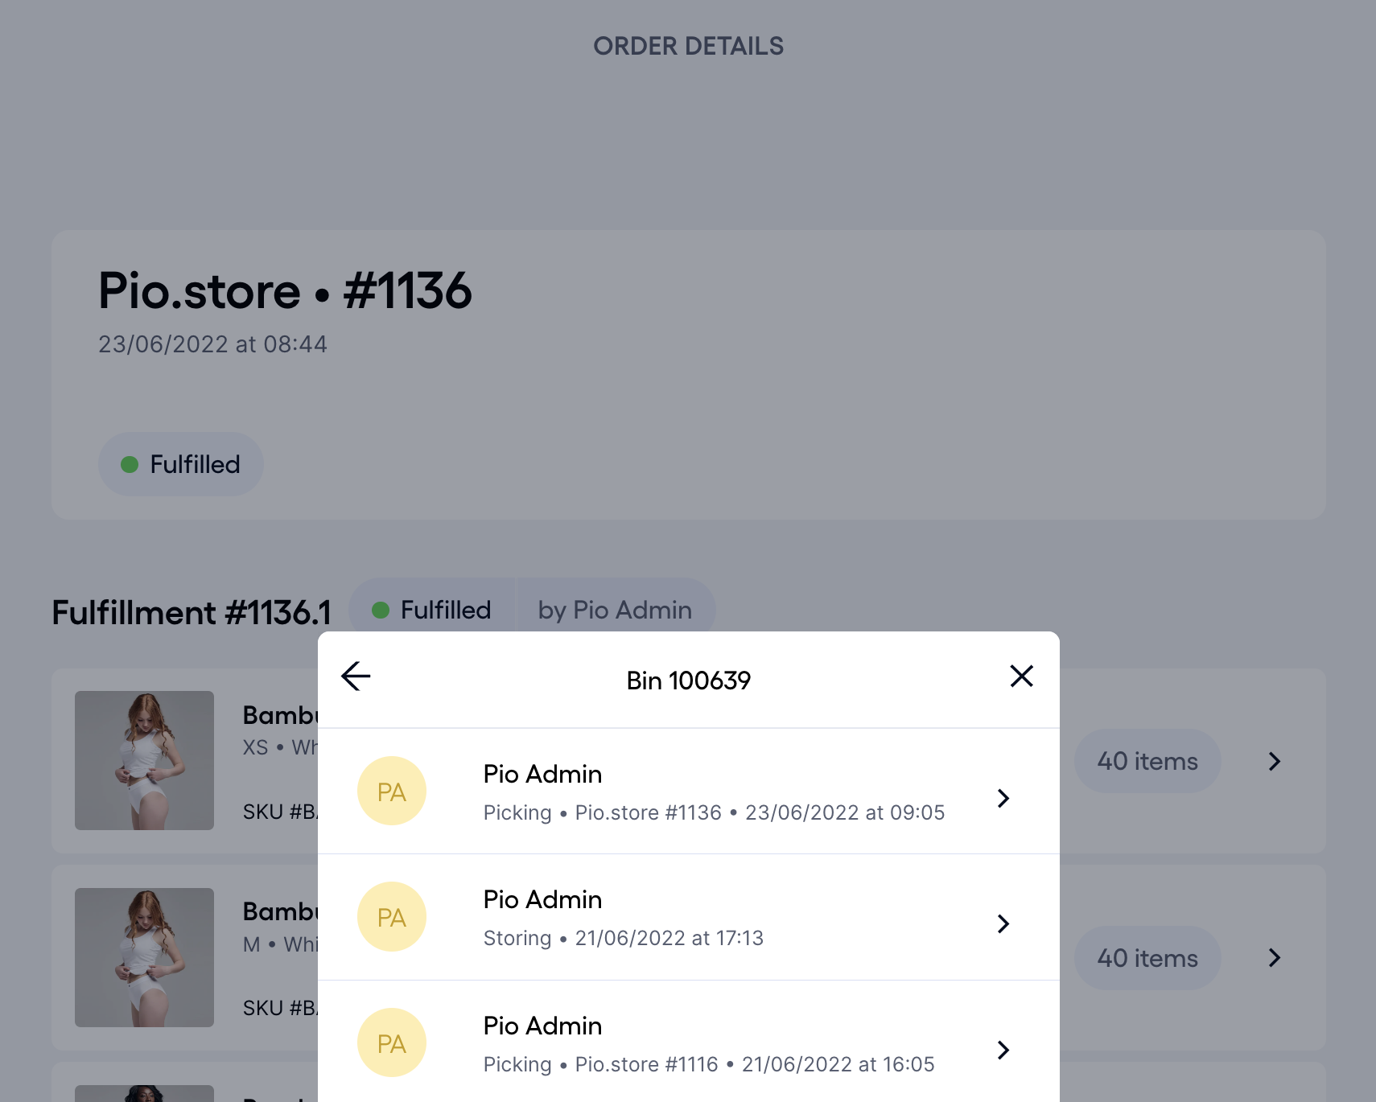Click 'Picking • Pio.store #1116 • 21/06/2022 at 16:05' text
This screenshot has height=1102, width=1376.
[x=709, y=1064]
